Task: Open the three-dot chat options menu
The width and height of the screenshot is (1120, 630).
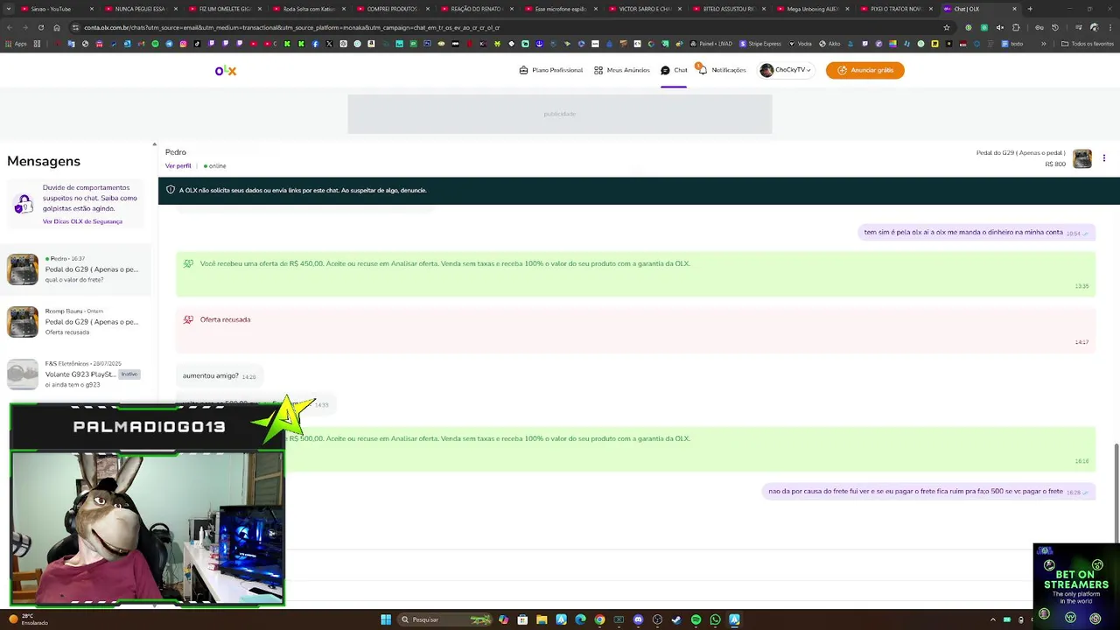Action: (1104, 158)
